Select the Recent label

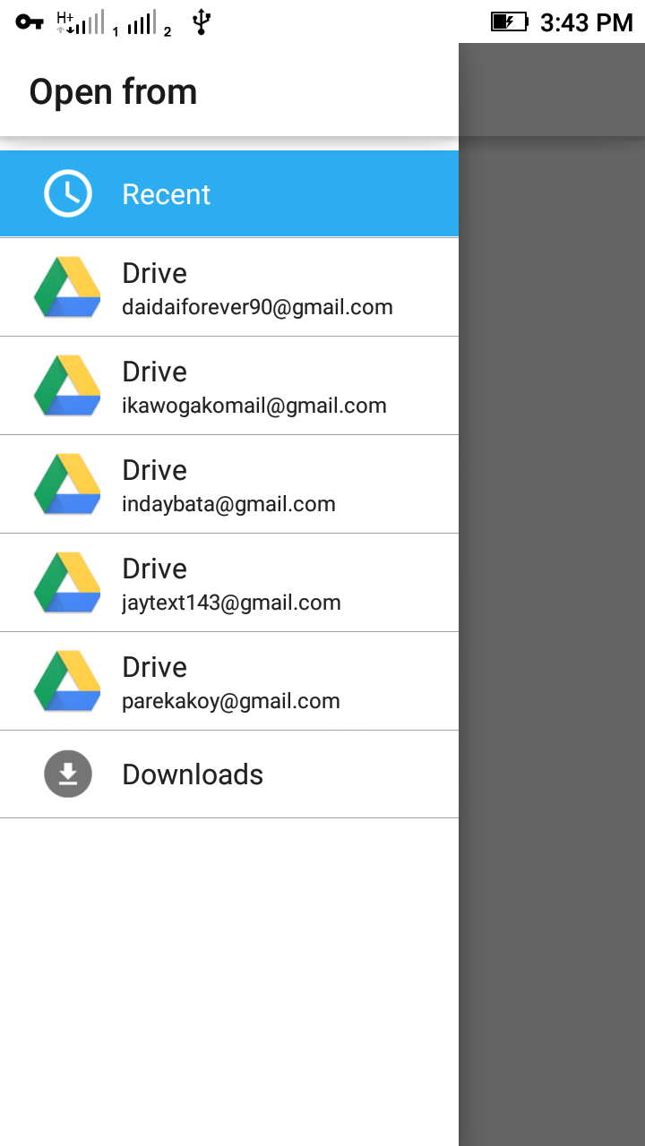click(167, 194)
